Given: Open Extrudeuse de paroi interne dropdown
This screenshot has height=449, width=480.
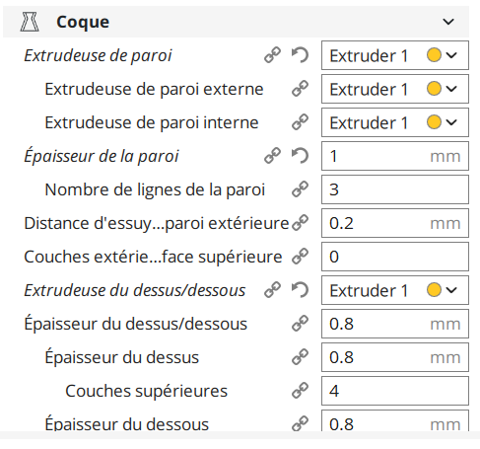Looking at the screenshot, I should click(x=395, y=122).
